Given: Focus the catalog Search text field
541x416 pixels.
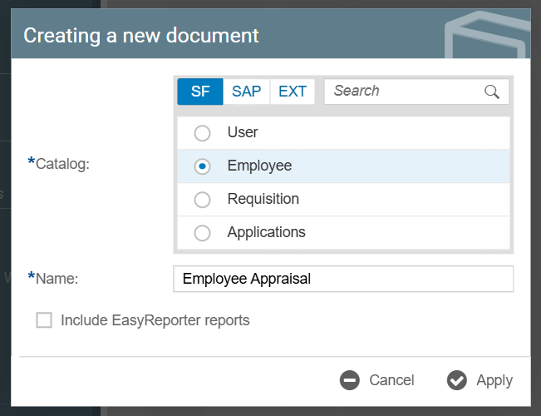Looking at the screenshot, I should pos(403,92).
